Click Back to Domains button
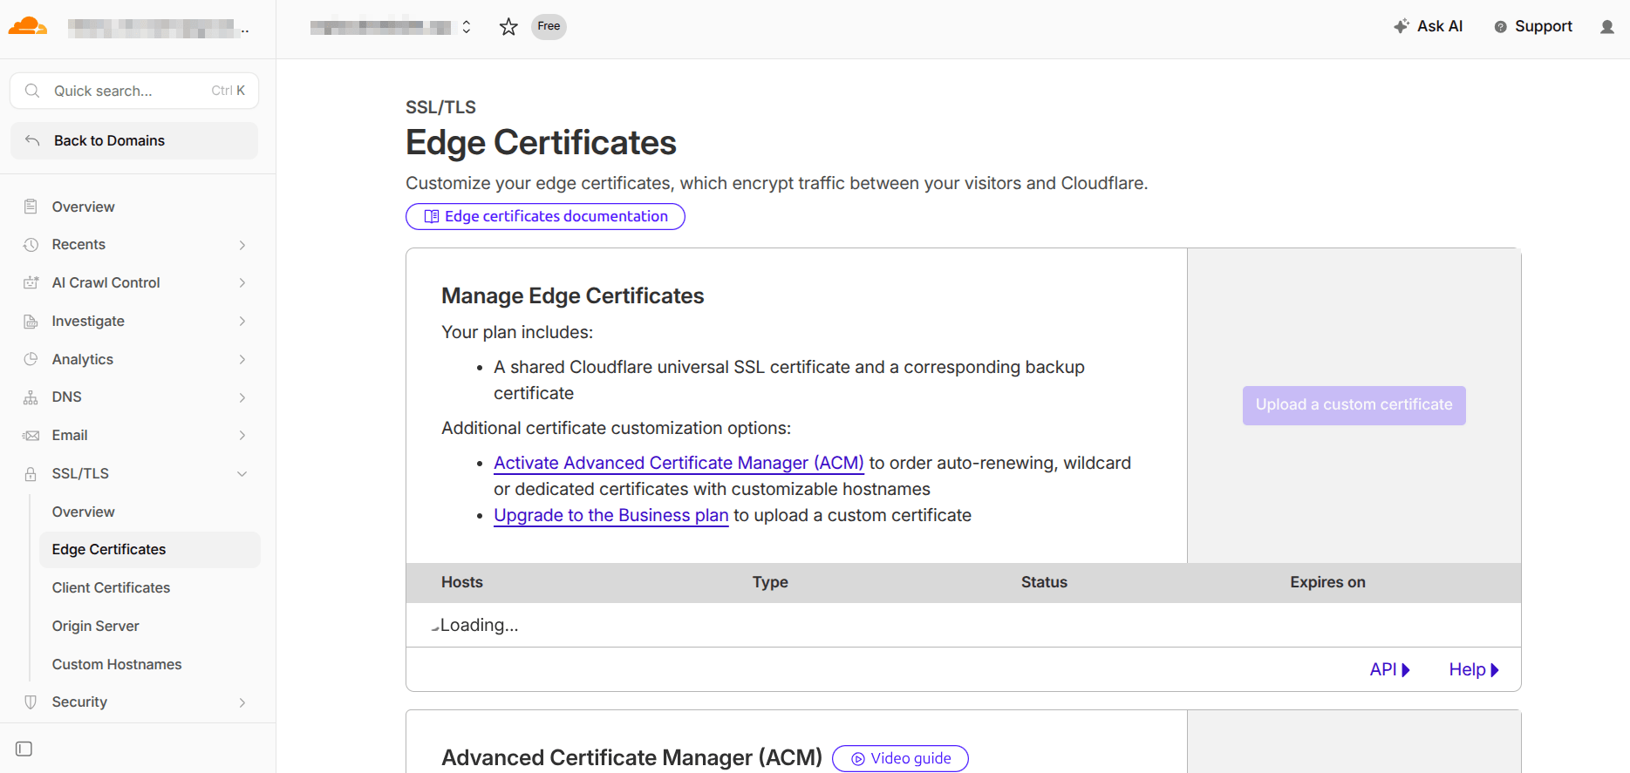The height and width of the screenshot is (773, 1630). [134, 140]
